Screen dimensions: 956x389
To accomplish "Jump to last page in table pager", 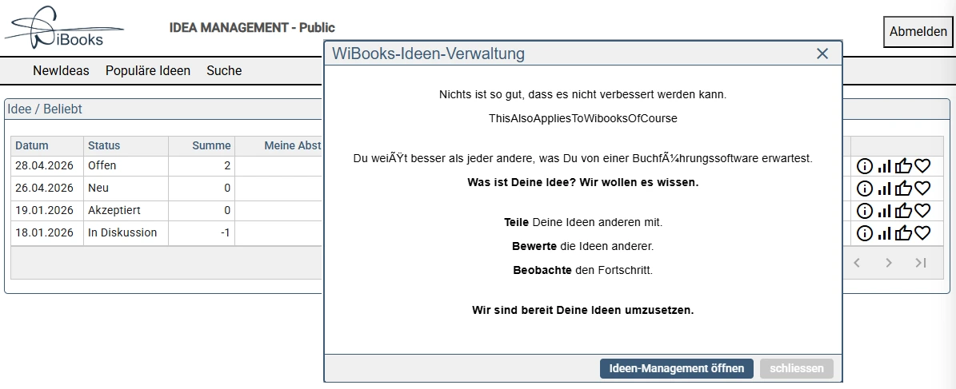I will click(921, 263).
